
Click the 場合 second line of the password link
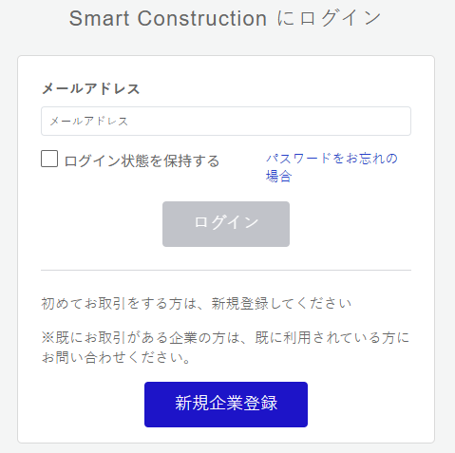pyautogui.click(x=278, y=177)
